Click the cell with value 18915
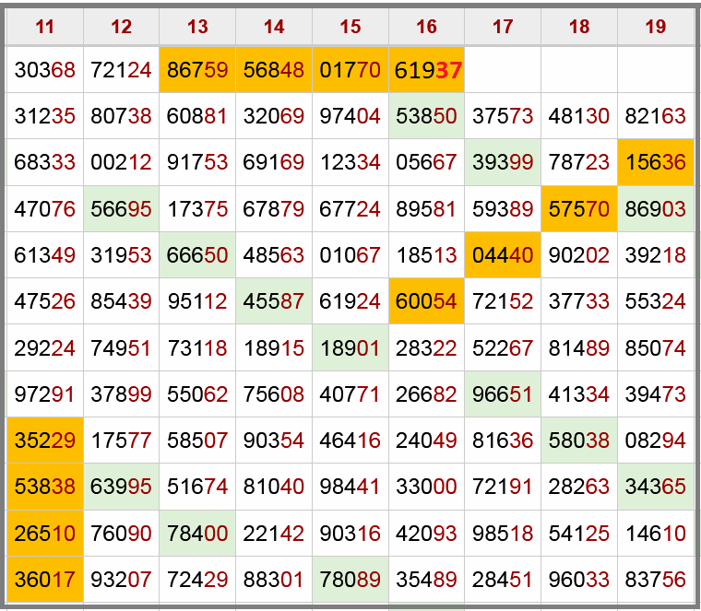Screen dimensions: 701x611 (x=274, y=347)
